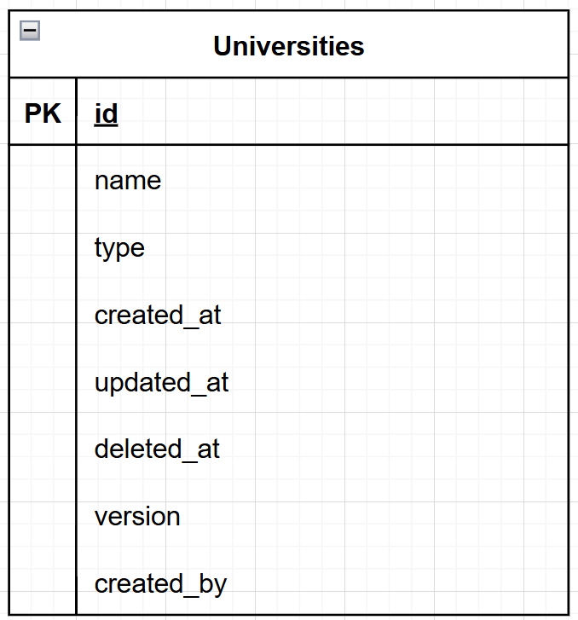578x620 pixels.
Task: Click the updated_at field
Action: [x=322, y=382]
